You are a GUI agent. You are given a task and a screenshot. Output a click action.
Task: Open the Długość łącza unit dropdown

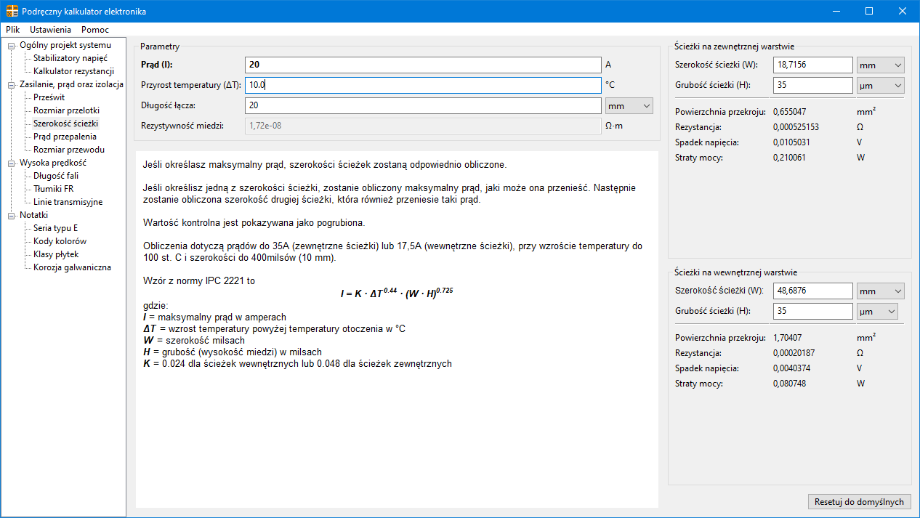coord(629,105)
